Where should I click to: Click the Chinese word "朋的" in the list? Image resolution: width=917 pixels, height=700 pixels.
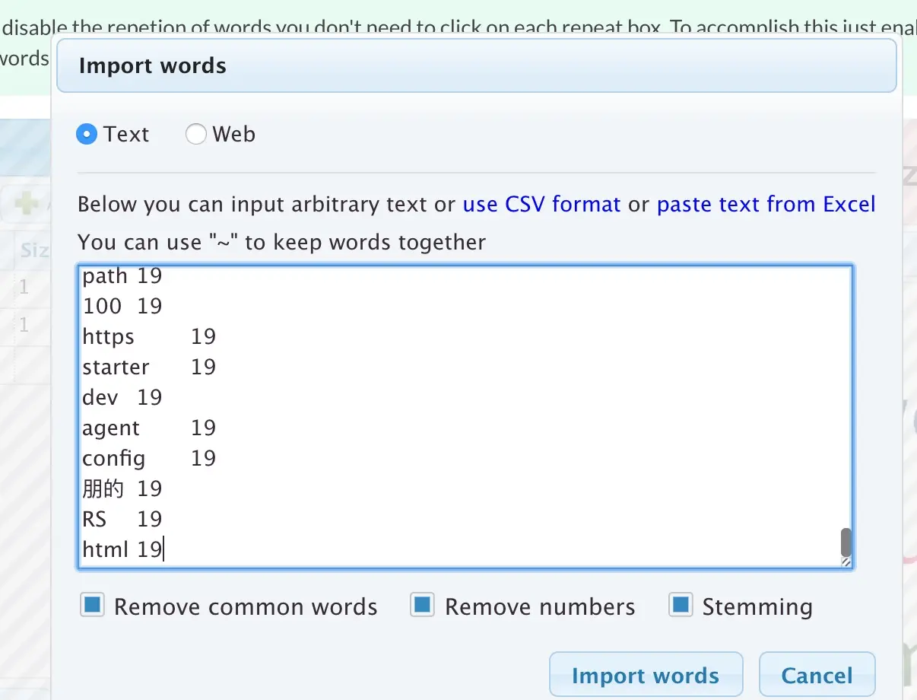(103, 489)
